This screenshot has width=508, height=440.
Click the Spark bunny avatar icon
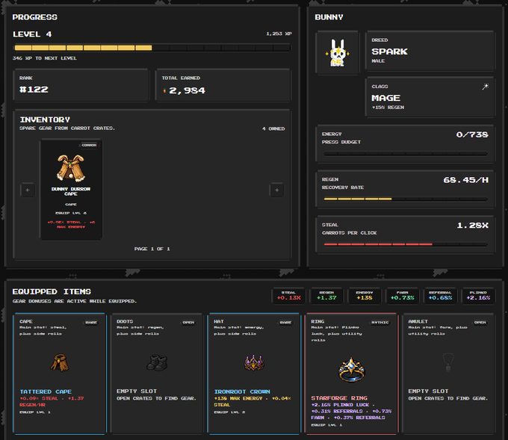pos(338,53)
